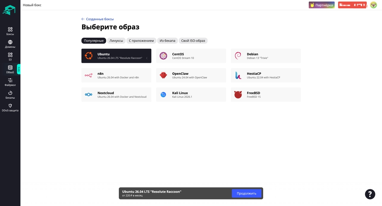Screen dimensions: 382x206
Task: Click the 'Новый бокс' header title
Action: pyautogui.click(x=32, y=5)
